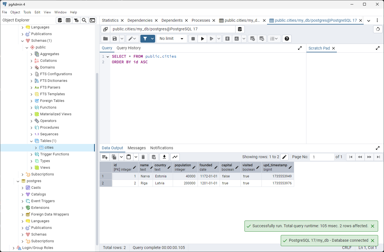Click the Delete row trash icon
The image size is (384, 252).
[x=143, y=157]
